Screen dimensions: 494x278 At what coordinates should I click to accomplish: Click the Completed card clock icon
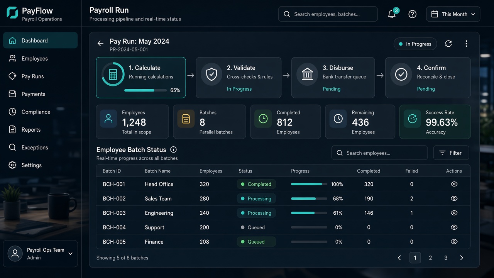pyautogui.click(x=263, y=119)
